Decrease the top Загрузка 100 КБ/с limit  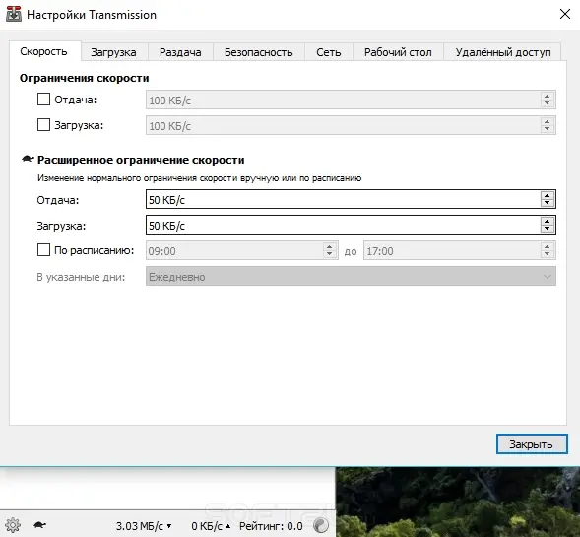(x=548, y=129)
